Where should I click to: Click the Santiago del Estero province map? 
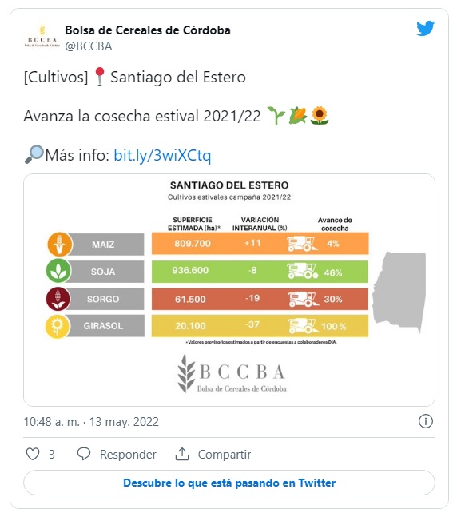(399, 292)
